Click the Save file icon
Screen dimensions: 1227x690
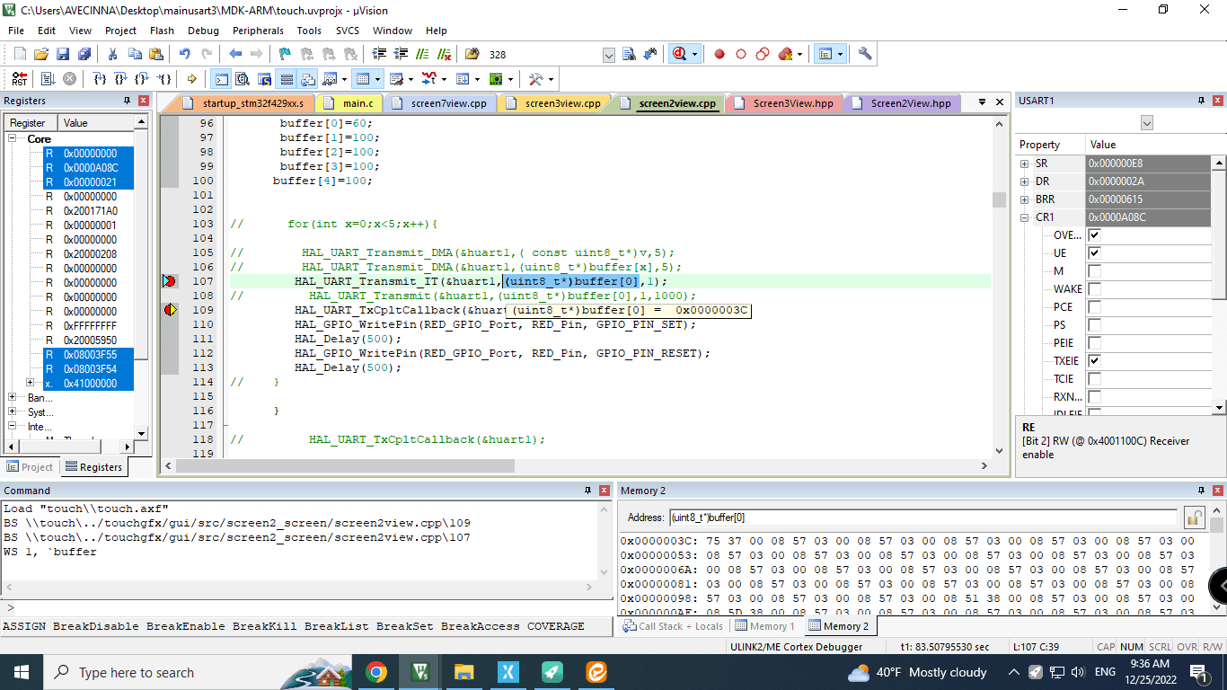click(x=63, y=54)
